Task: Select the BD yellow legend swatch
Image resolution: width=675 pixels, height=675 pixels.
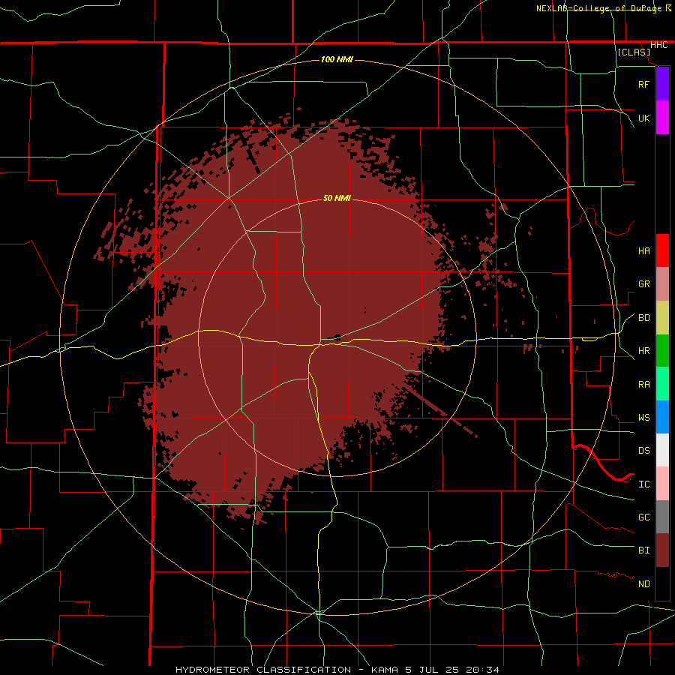Action: pyautogui.click(x=662, y=318)
